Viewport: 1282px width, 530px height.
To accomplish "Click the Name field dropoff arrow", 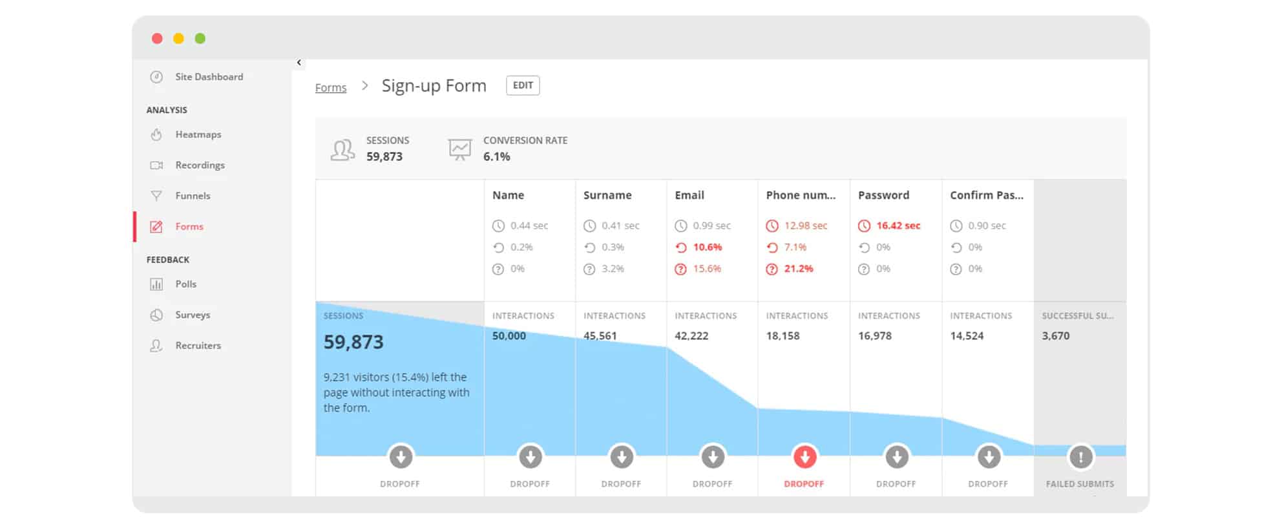I will coord(531,457).
